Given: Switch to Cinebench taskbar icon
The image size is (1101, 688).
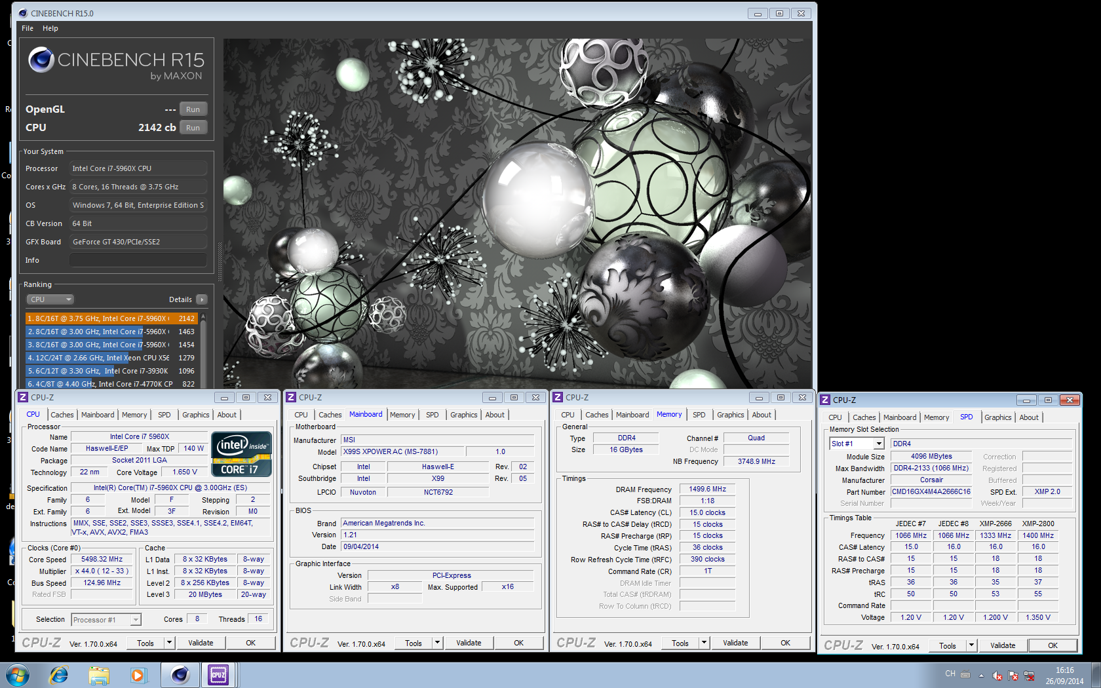Looking at the screenshot, I should coord(180,674).
